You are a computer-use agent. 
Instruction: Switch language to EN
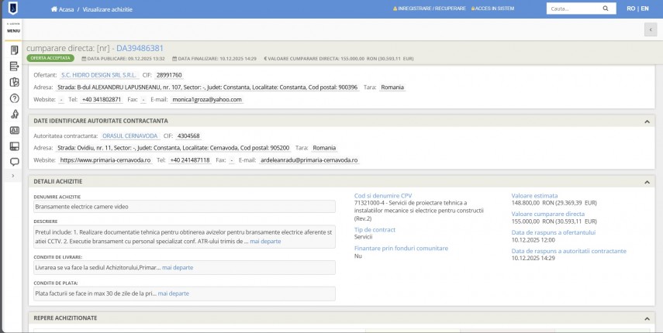[x=645, y=9]
